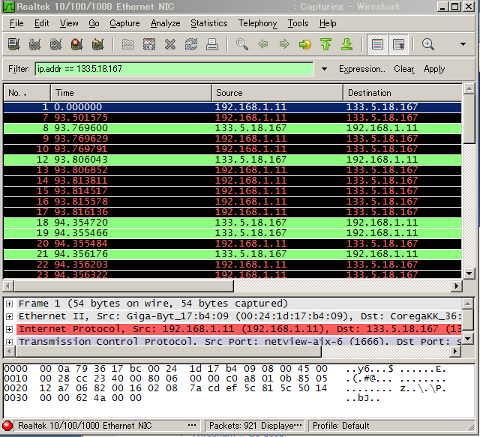
Task: Click Packets: 921 status bar entry
Action: [255, 426]
